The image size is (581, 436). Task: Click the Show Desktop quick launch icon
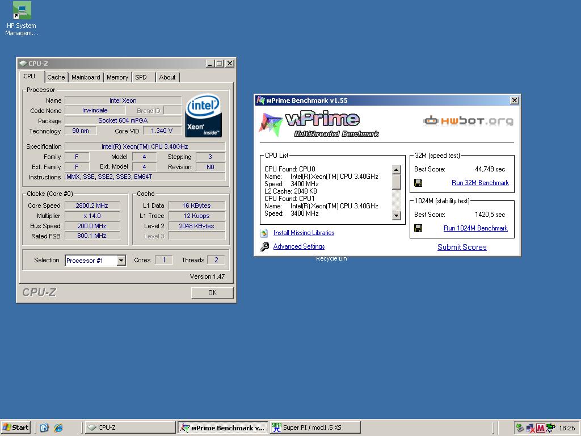(x=44, y=428)
